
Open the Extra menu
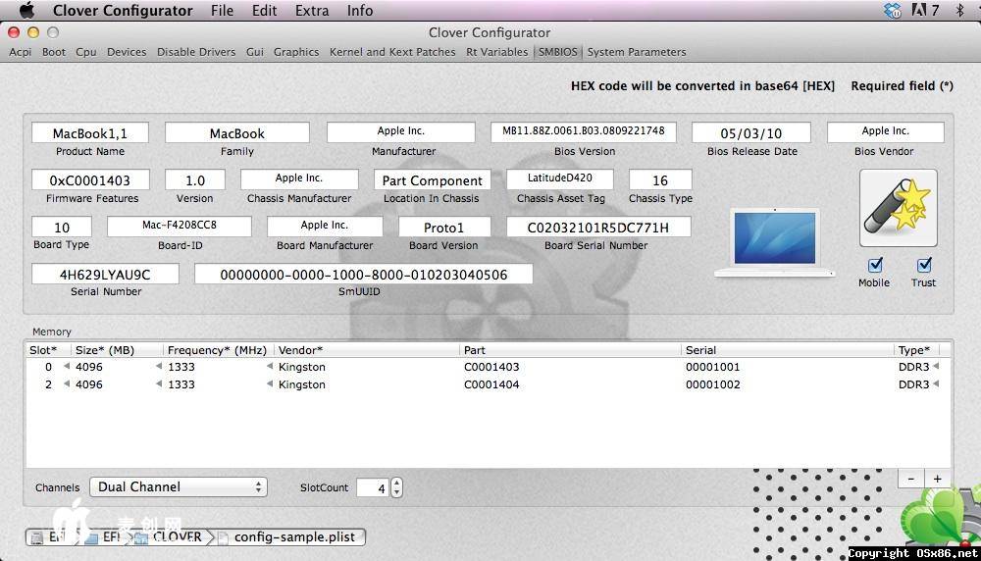coord(312,11)
